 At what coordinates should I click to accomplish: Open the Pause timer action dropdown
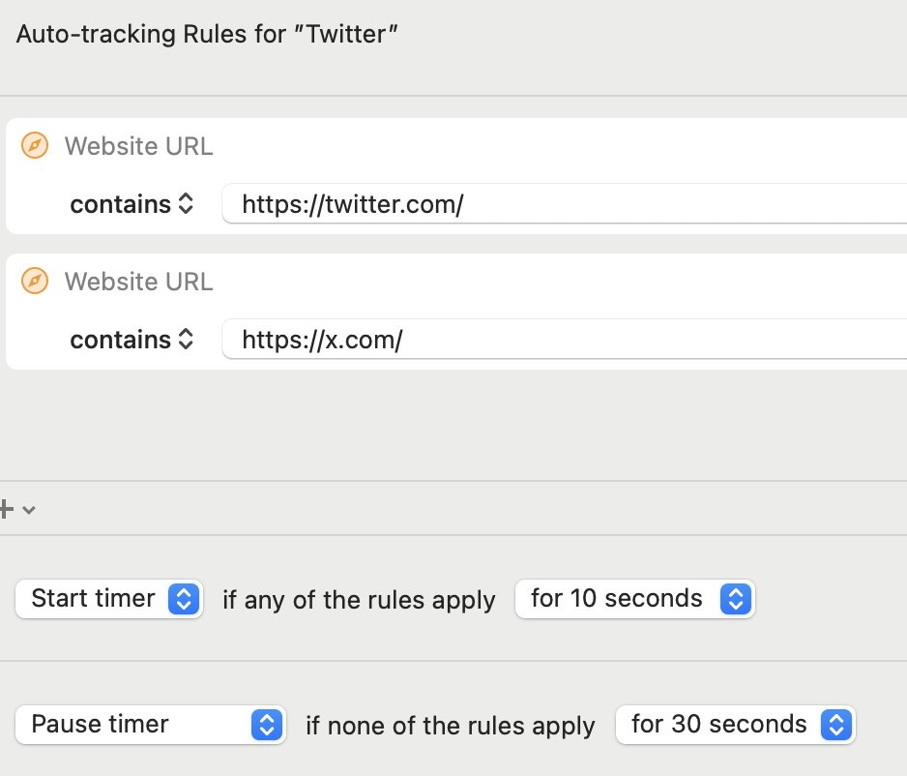[151, 725]
